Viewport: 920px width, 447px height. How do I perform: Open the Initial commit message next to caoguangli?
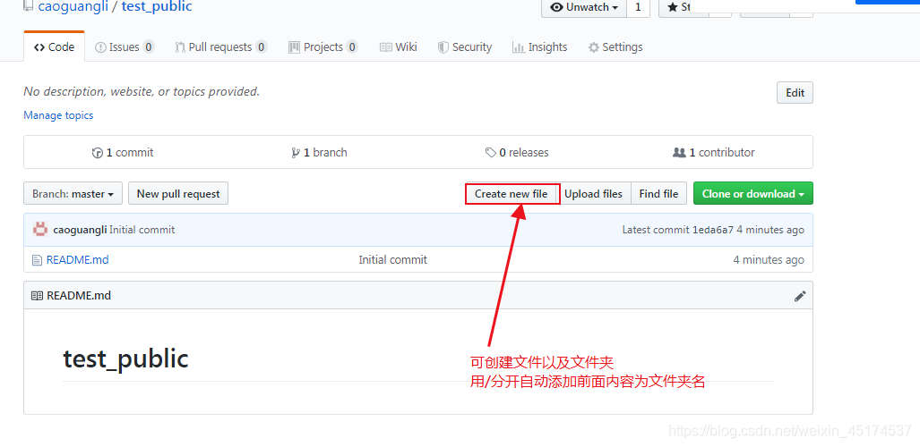(x=142, y=231)
